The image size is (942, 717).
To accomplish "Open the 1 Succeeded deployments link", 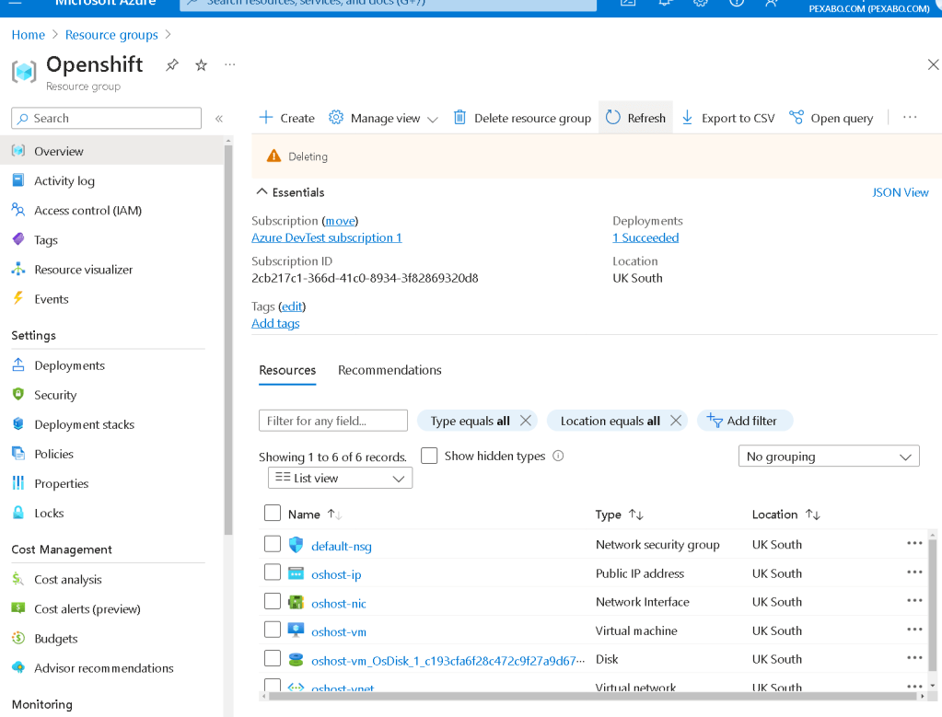I will [645, 237].
